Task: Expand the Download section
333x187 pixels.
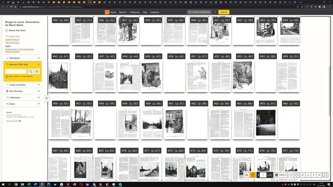Action: click(23, 58)
